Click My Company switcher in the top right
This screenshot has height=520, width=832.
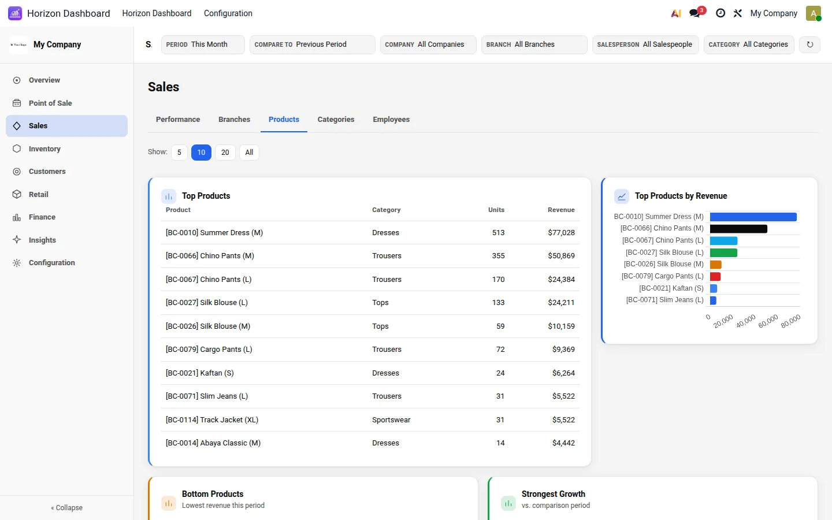point(774,13)
